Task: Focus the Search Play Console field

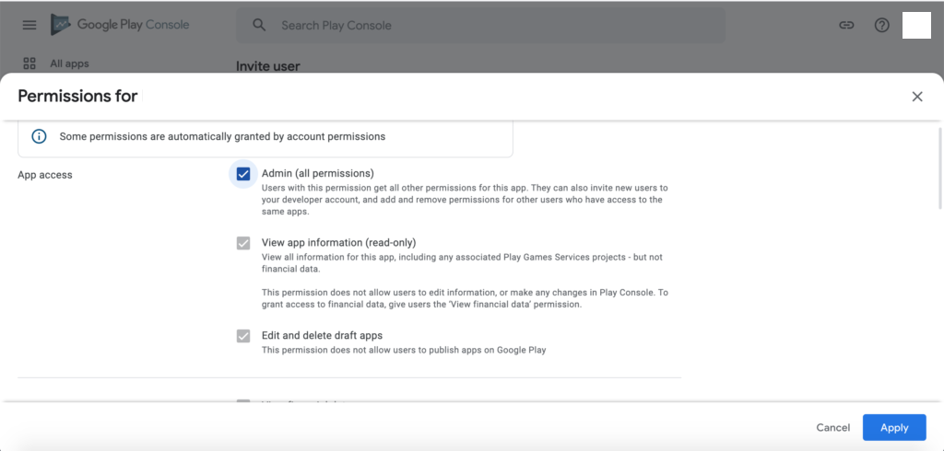Action: [x=480, y=25]
